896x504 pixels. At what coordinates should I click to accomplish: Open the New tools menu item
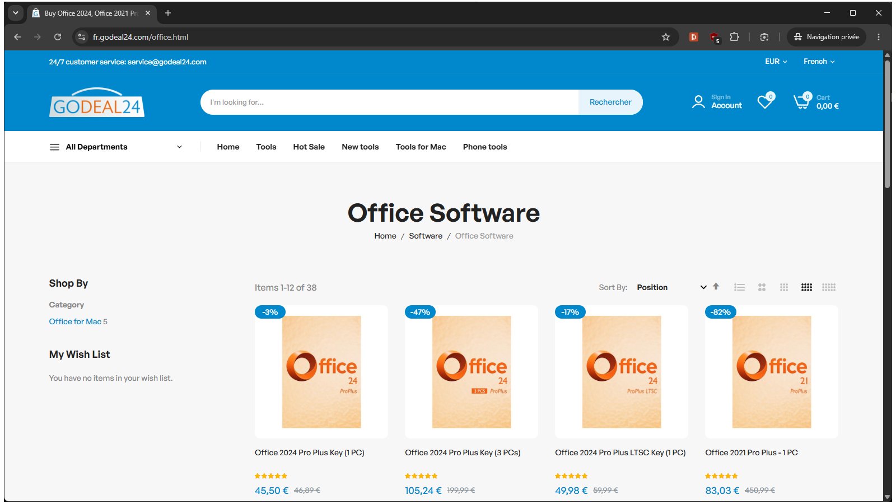360,147
